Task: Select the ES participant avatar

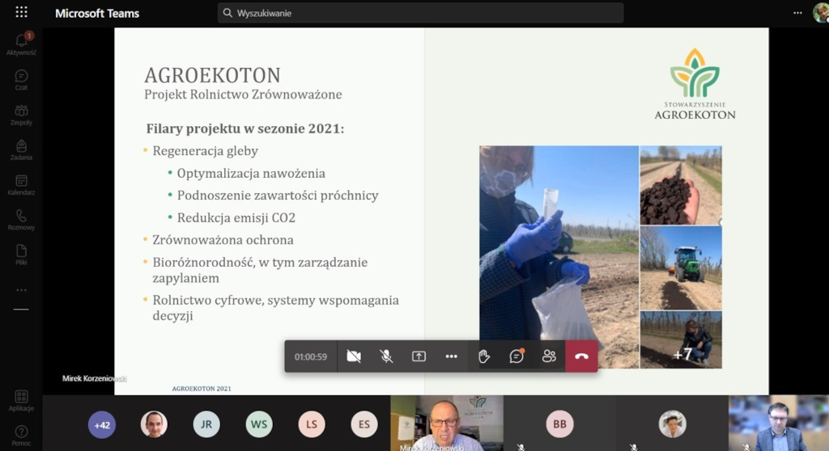Action: [364, 424]
